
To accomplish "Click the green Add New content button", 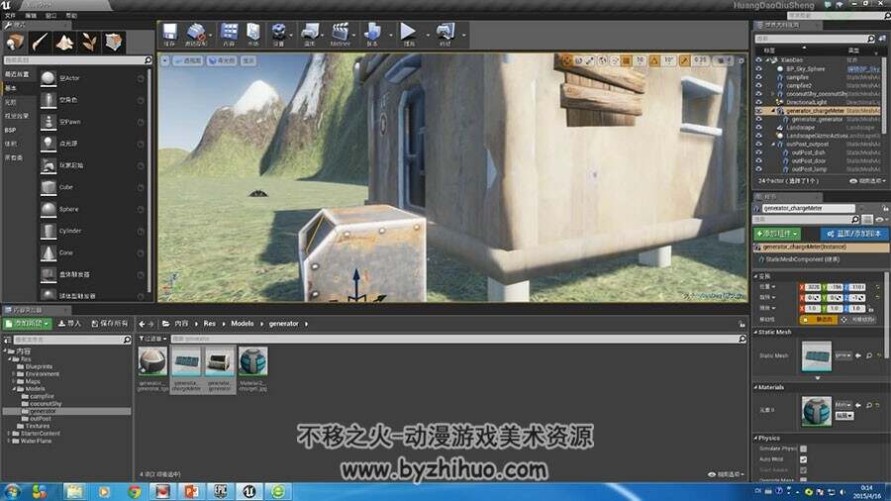I will (x=28, y=323).
